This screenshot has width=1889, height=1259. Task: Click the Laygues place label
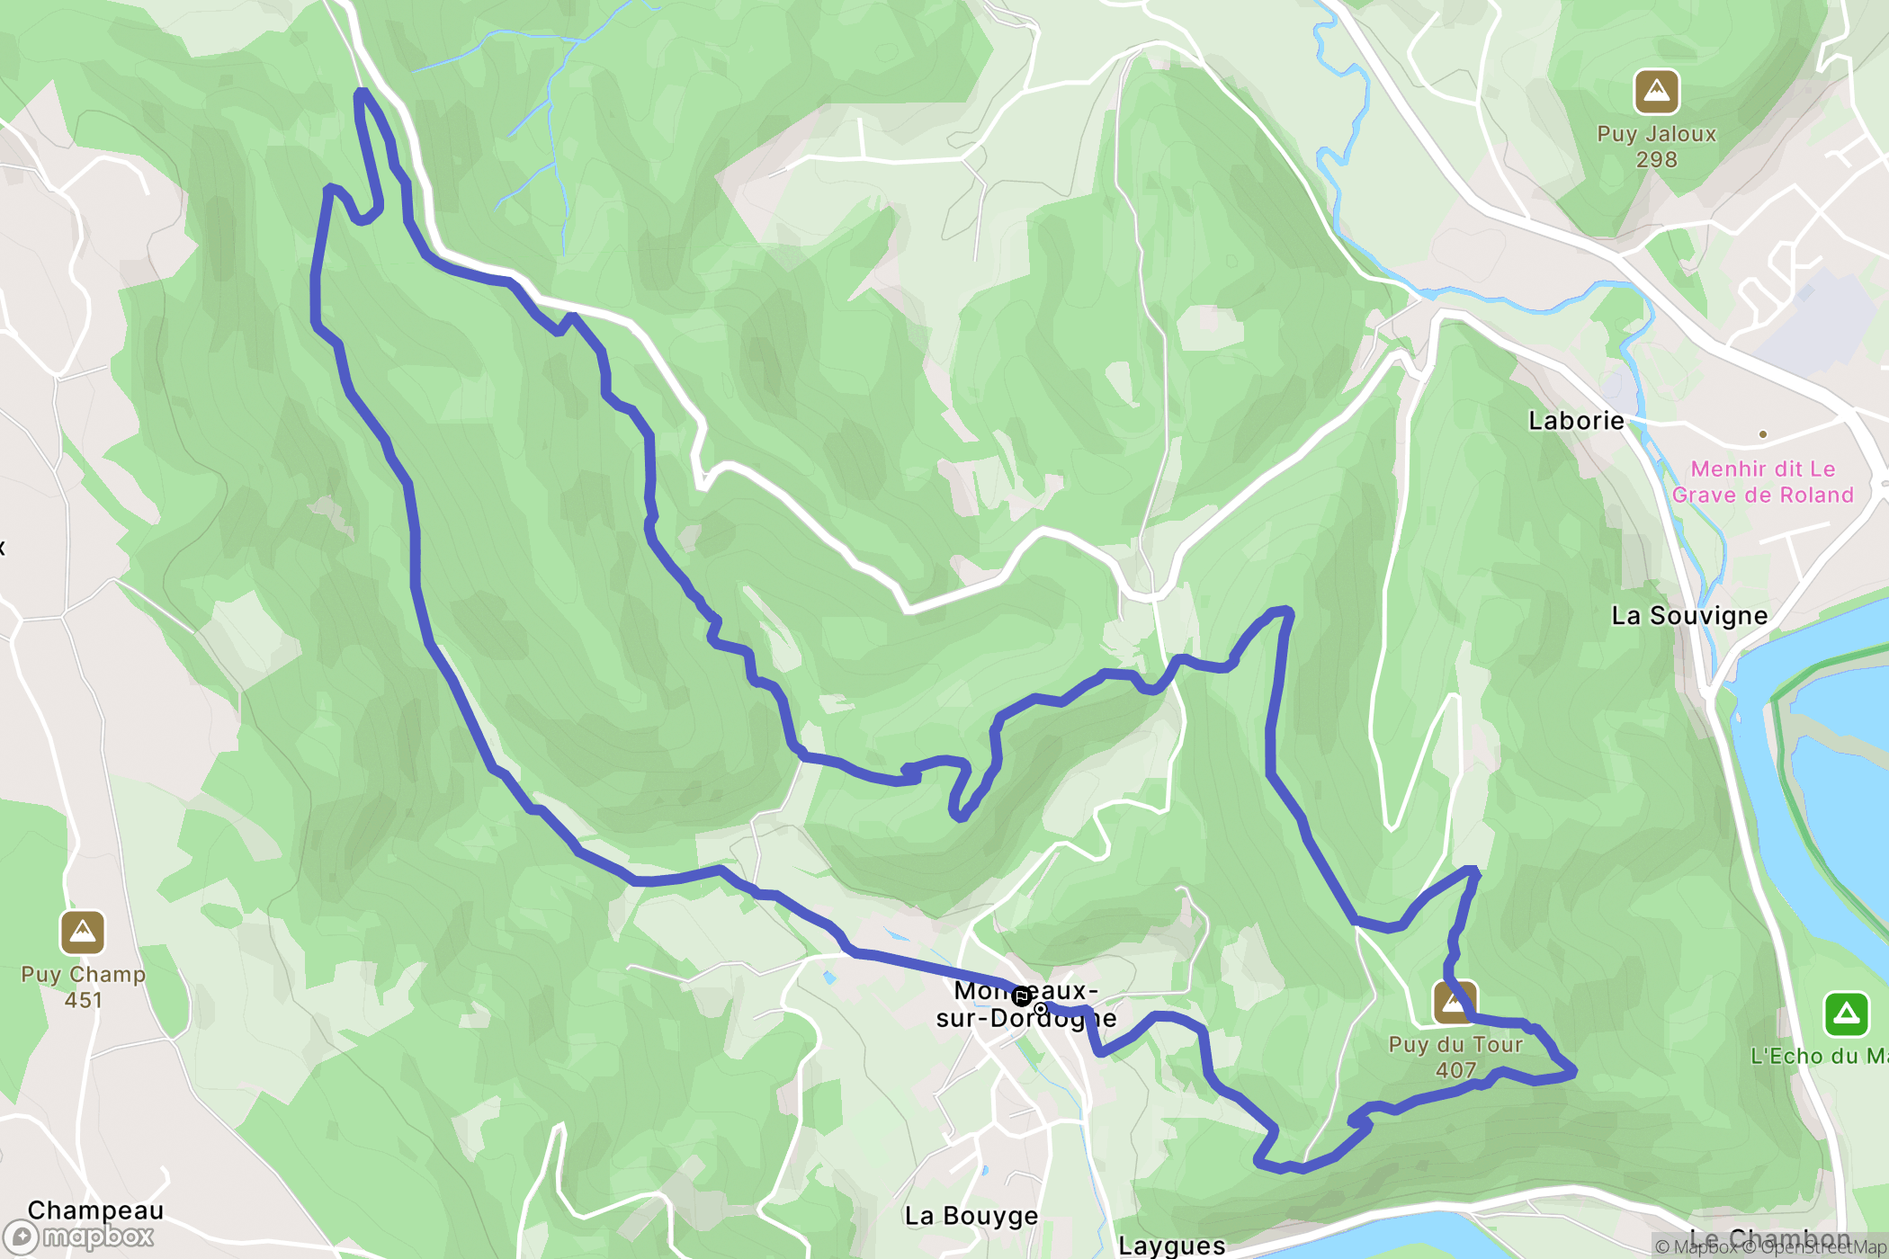pyautogui.click(x=1172, y=1246)
